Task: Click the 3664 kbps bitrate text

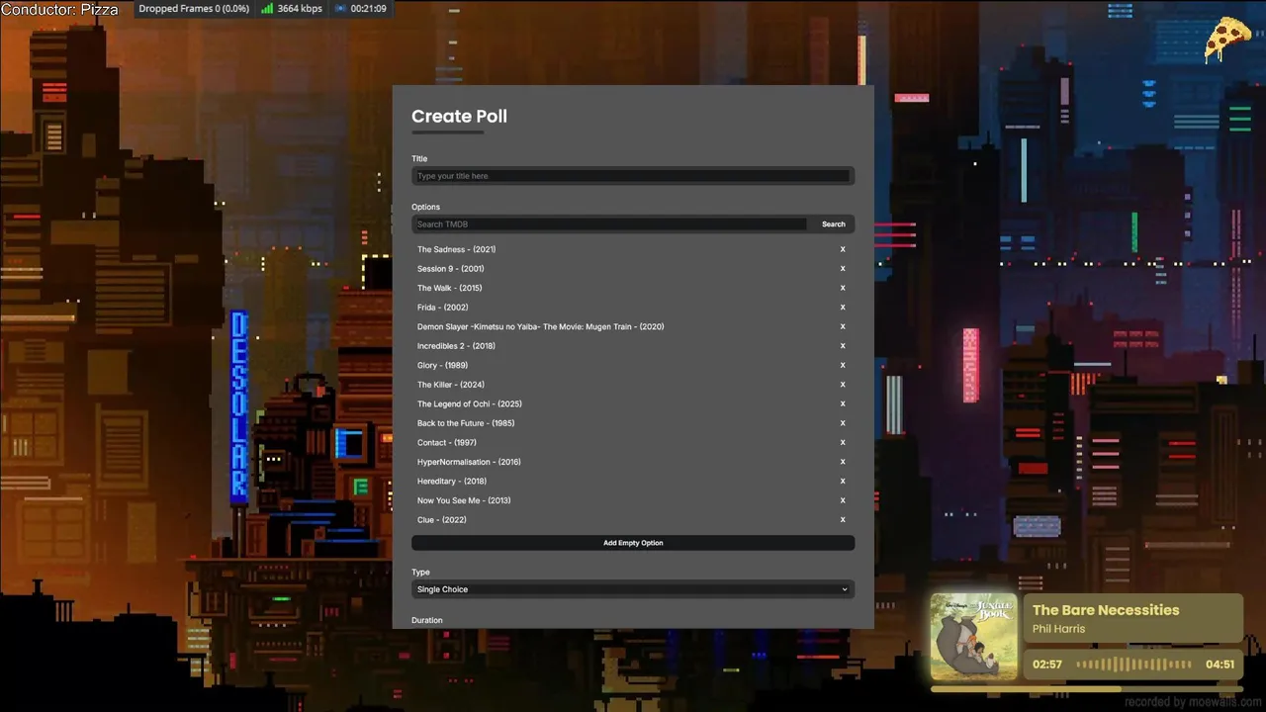Action: 300,9
